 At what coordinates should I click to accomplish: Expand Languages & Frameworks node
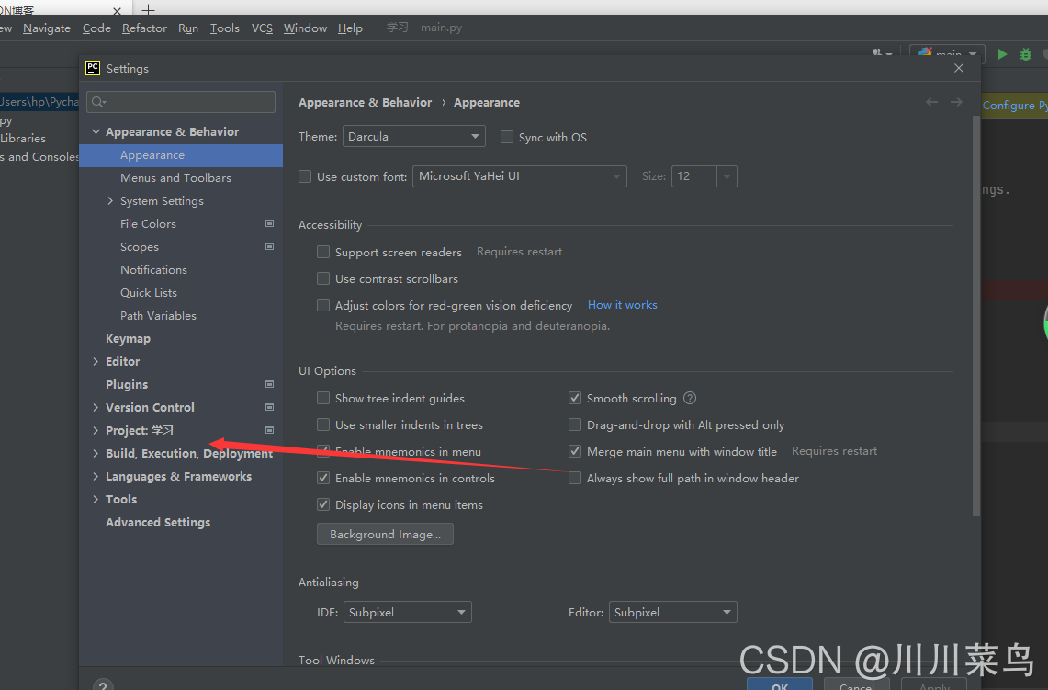pos(96,476)
